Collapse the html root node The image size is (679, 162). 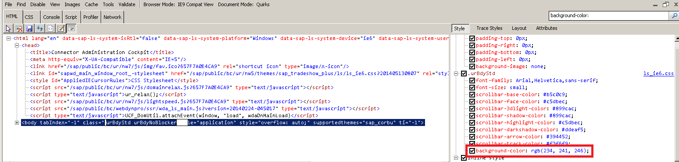pyautogui.click(x=9, y=39)
